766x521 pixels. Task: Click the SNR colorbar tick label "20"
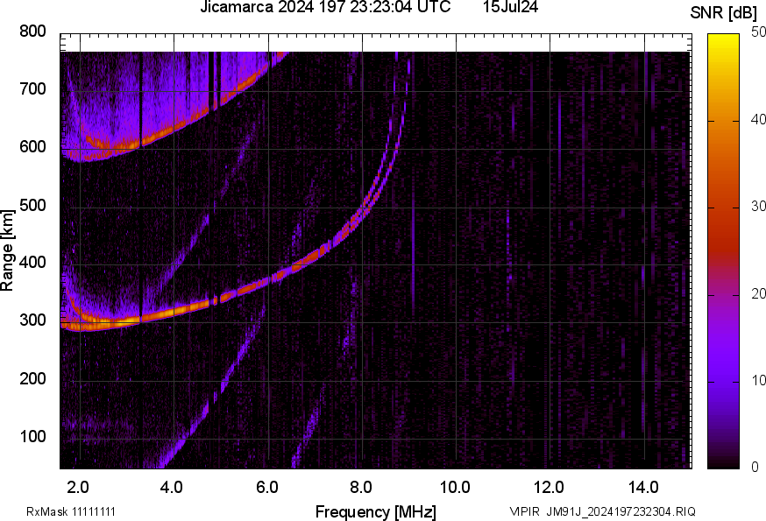pyautogui.click(x=758, y=293)
